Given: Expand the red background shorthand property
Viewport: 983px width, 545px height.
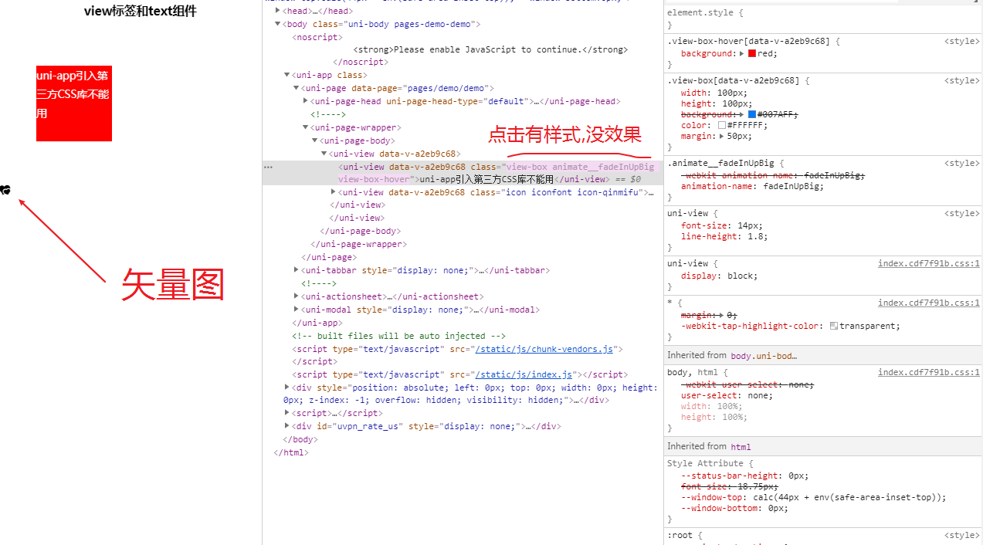Looking at the screenshot, I should [x=742, y=54].
